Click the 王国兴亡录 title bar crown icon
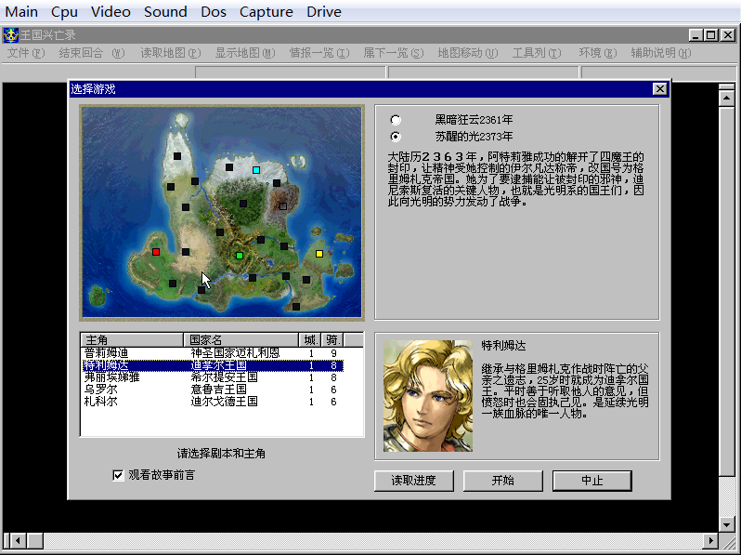 click(x=10, y=35)
